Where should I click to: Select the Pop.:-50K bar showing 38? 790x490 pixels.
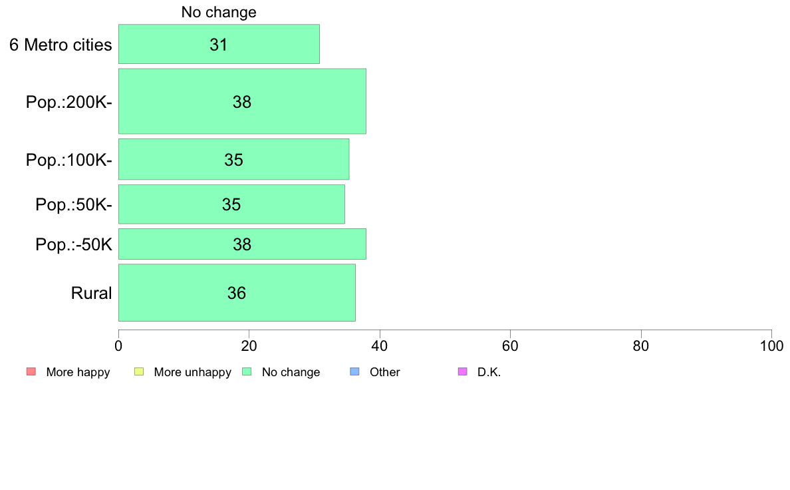[242, 244]
